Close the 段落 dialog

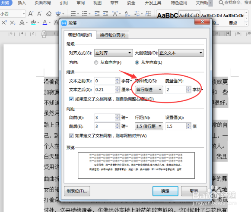pos(202,22)
